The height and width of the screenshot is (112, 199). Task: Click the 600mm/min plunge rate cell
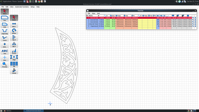point(127,18)
